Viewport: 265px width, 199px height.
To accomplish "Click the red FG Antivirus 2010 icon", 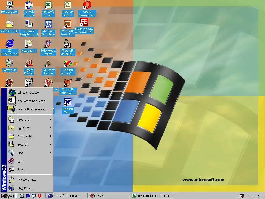I will [x=84, y=22].
